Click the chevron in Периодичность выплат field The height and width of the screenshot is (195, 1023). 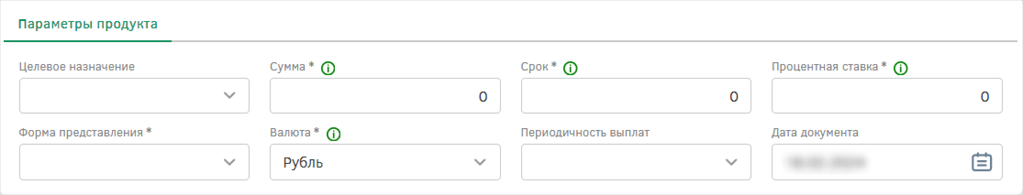click(x=731, y=162)
